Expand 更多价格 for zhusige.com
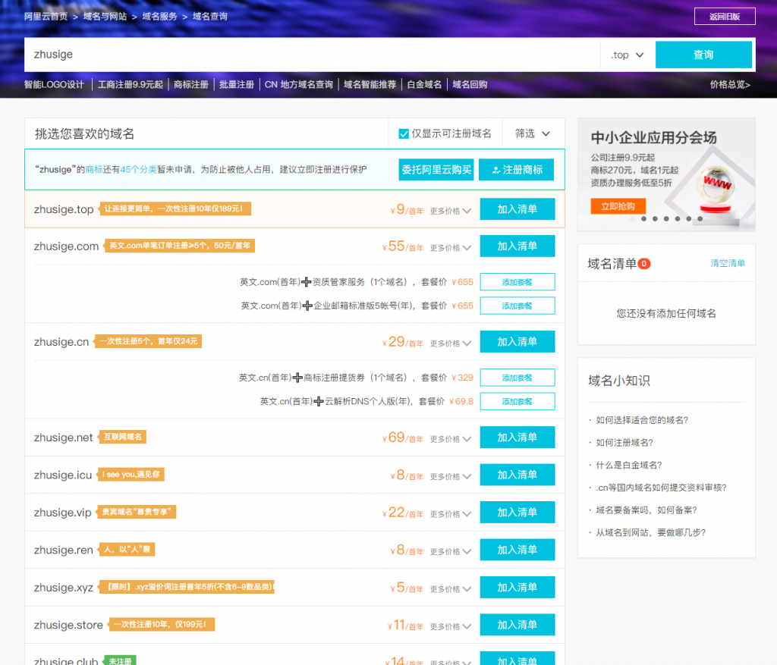The image size is (777, 665). coord(451,248)
